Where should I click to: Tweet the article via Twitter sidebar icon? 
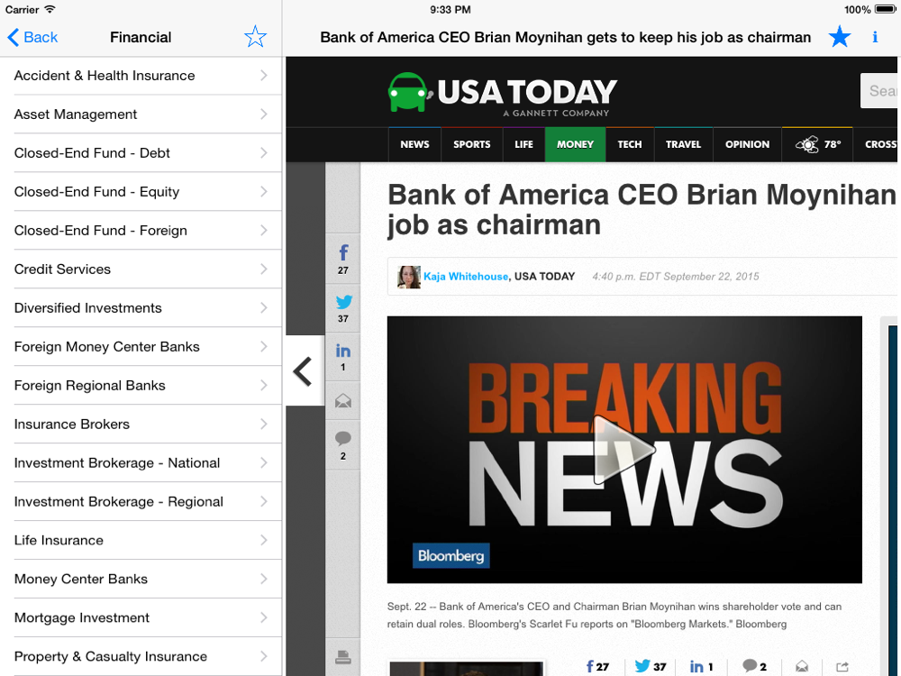343,308
